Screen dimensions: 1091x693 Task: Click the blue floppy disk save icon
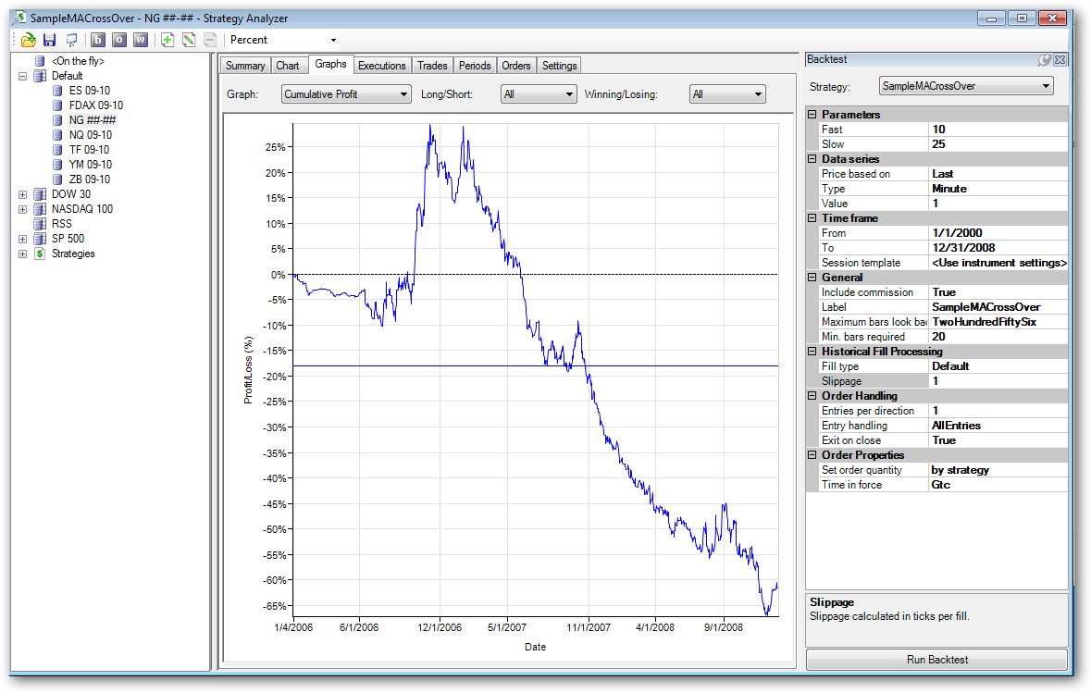point(50,40)
